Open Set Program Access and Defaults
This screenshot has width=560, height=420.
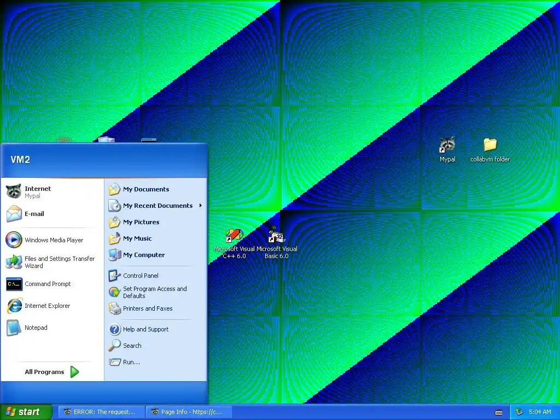156,292
